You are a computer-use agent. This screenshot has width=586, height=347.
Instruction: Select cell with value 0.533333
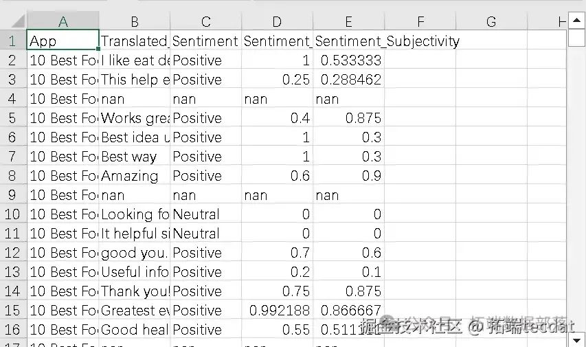pyautogui.click(x=348, y=60)
